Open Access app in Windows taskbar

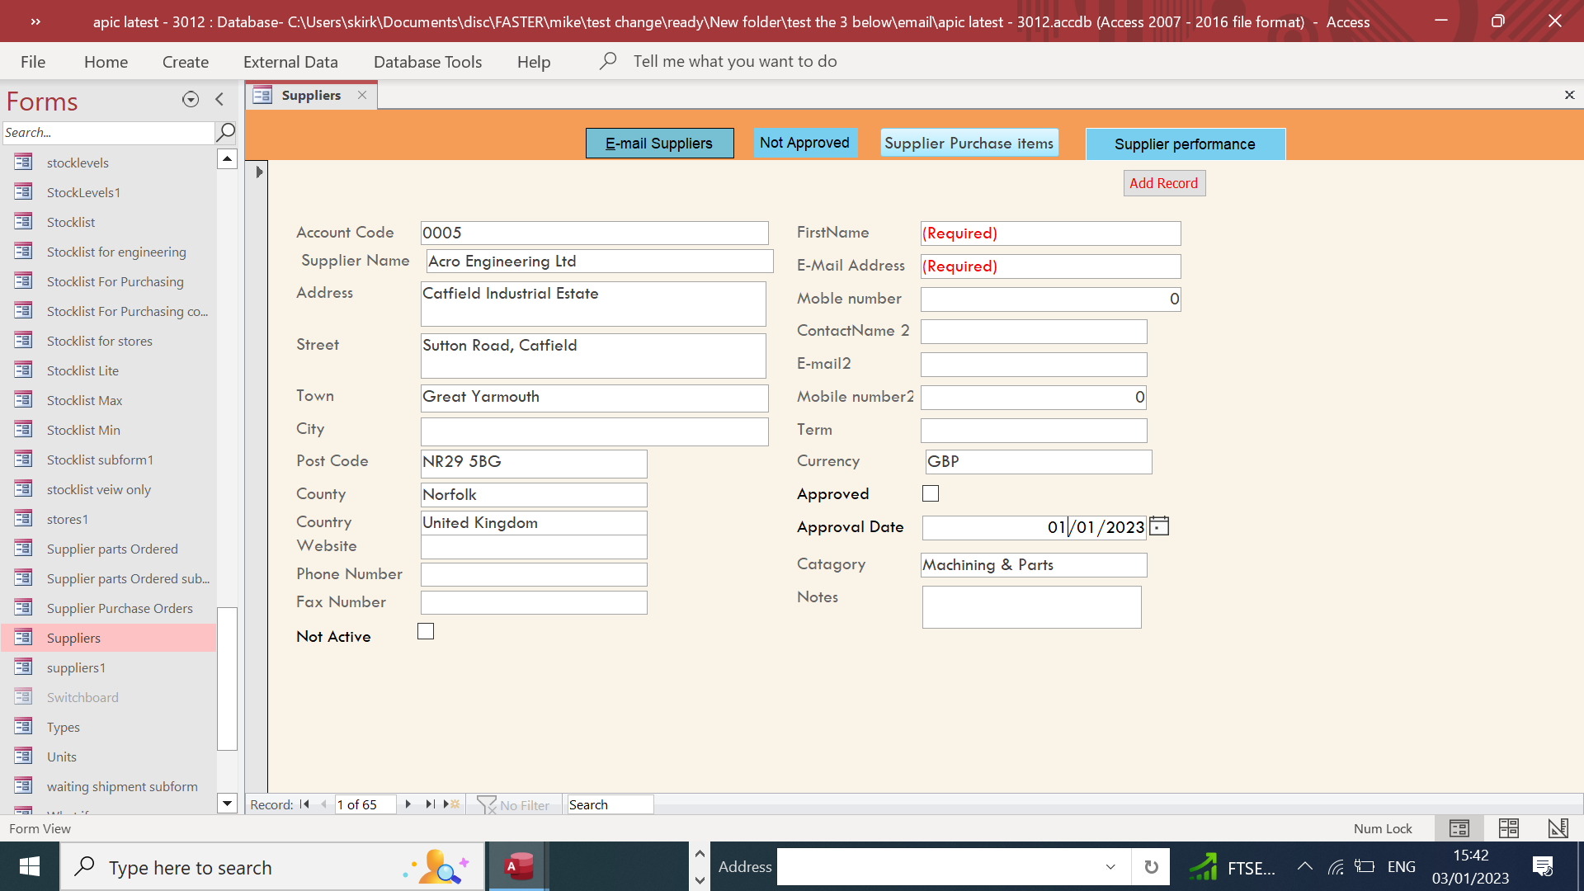click(x=519, y=867)
